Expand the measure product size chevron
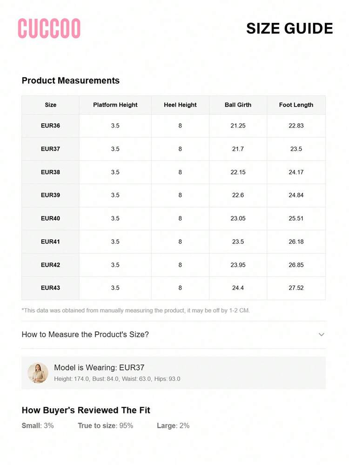 point(321,335)
